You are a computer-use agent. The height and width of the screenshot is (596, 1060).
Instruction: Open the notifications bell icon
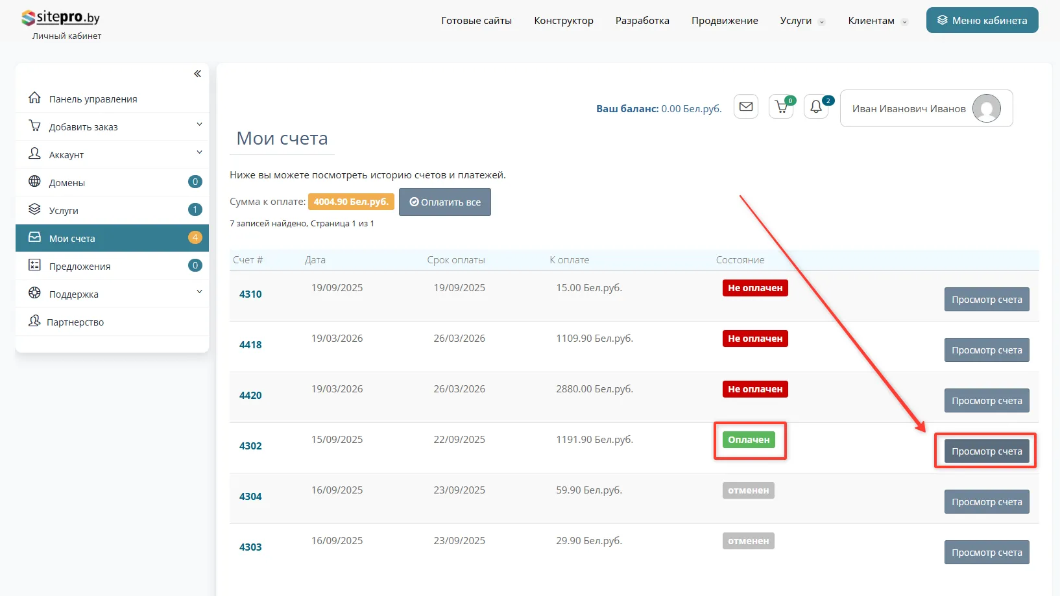click(x=816, y=107)
